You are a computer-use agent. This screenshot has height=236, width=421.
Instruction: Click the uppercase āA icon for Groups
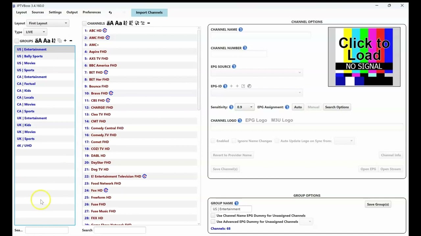[x=38, y=41]
